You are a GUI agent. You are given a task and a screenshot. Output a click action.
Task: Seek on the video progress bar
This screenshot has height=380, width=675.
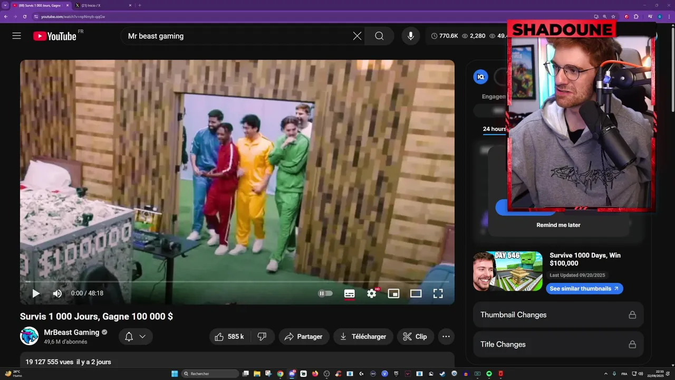tap(237, 282)
